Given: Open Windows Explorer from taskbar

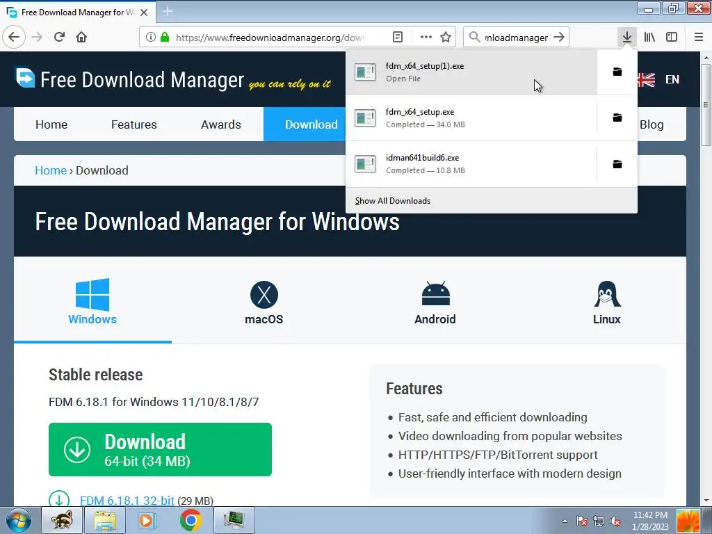Looking at the screenshot, I should click(105, 520).
